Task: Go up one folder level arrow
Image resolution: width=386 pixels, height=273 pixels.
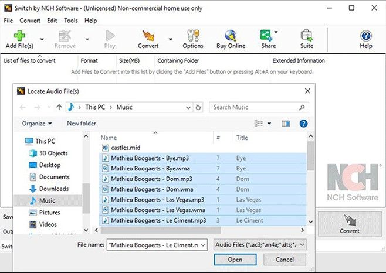Action: [59, 107]
